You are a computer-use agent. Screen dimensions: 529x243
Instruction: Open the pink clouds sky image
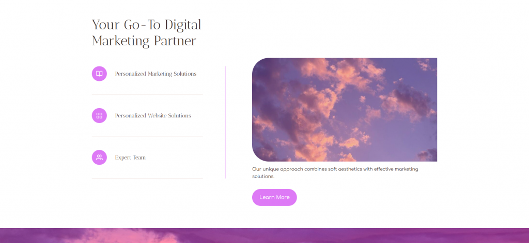pos(345,110)
